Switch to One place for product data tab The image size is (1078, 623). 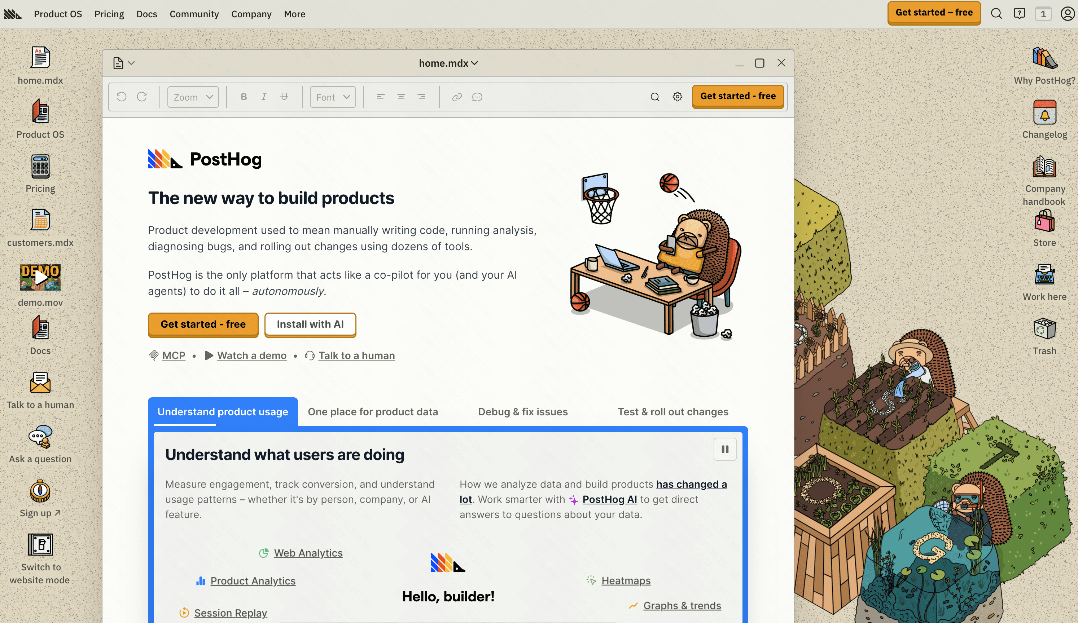click(x=373, y=412)
